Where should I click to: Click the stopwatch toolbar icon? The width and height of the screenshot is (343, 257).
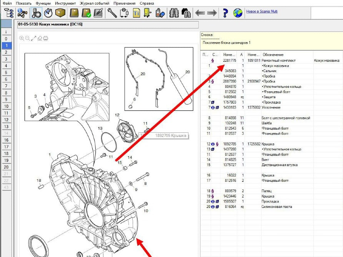(x=48, y=13)
